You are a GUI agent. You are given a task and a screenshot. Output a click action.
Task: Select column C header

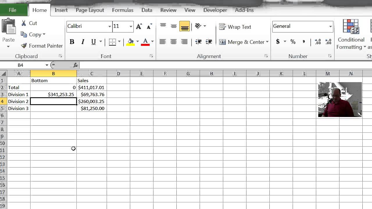92,74
